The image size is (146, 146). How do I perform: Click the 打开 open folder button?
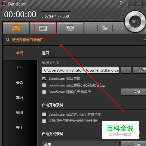[x=139, y=70]
